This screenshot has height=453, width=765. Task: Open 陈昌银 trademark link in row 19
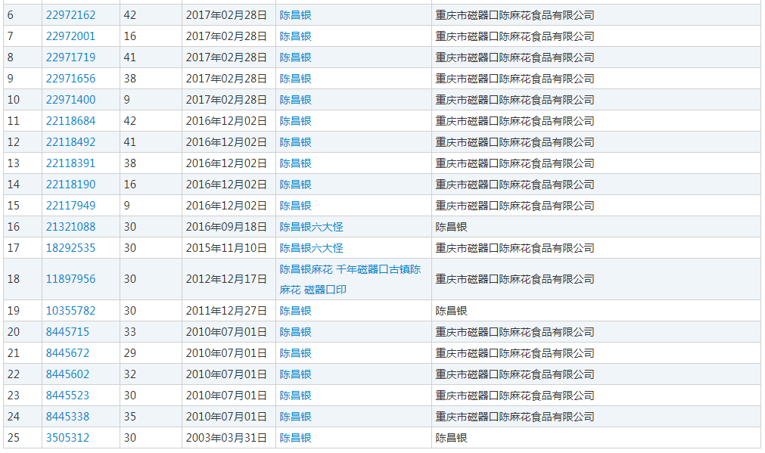pyautogui.click(x=296, y=311)
